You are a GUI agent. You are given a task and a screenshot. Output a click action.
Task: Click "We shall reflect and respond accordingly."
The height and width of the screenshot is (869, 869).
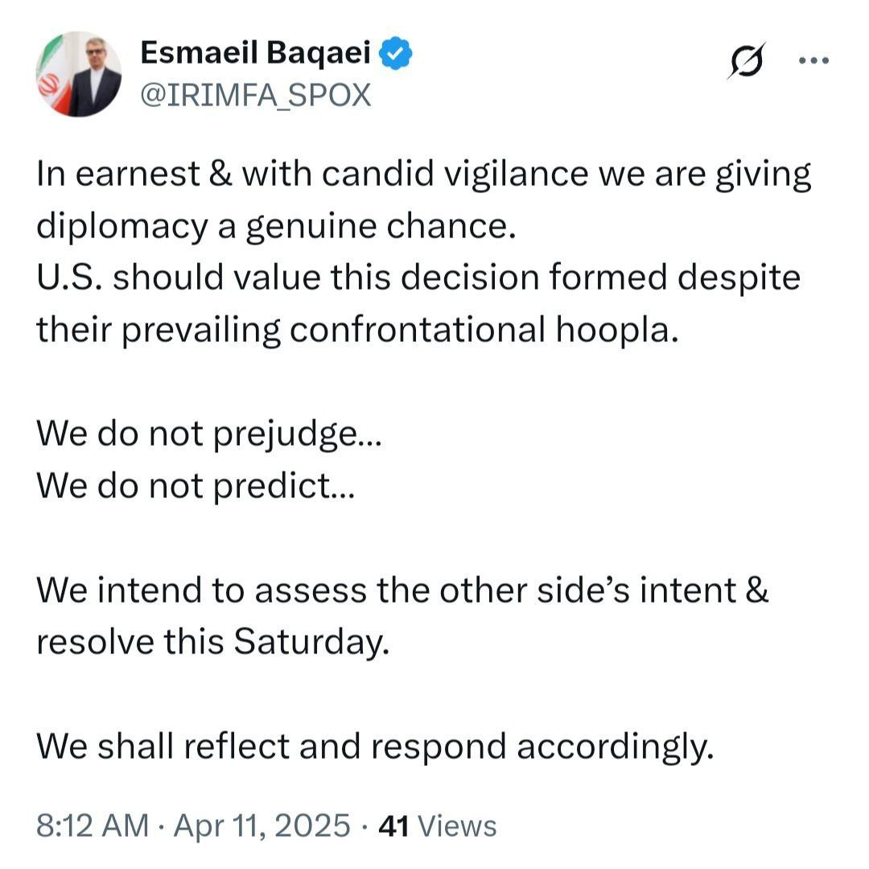375,747
